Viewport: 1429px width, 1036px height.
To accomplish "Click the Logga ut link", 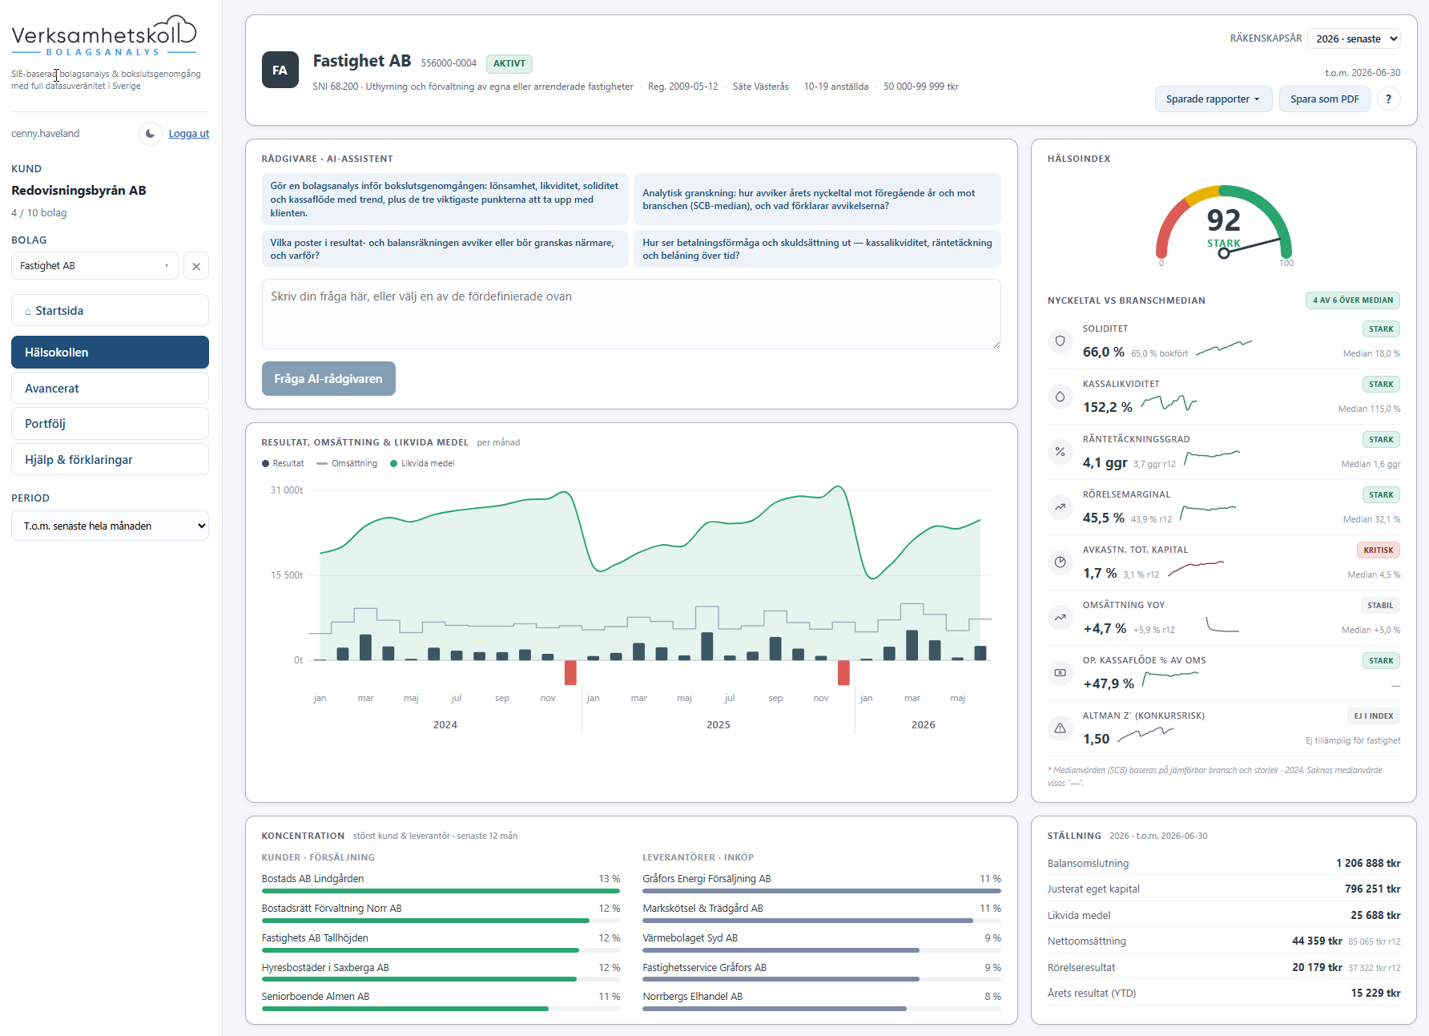I will click(x=188, y=134).
